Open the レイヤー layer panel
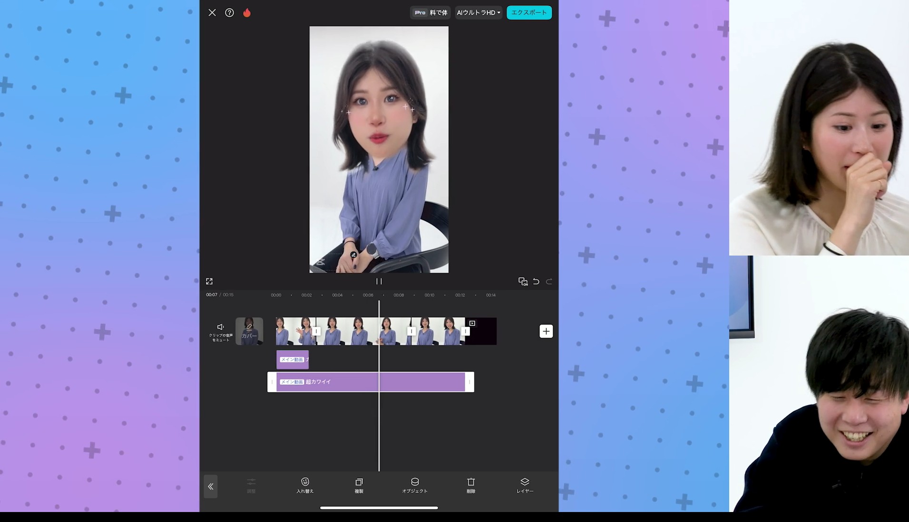This screenshot has width=909, height=522. tap(525, 485)
